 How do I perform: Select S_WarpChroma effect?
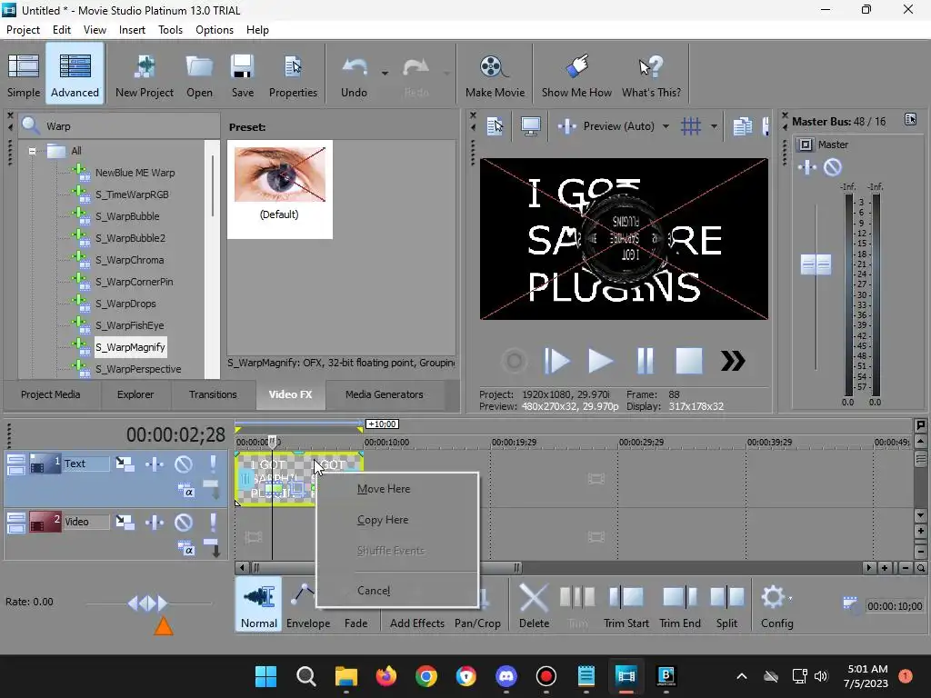[x=129, y=260]
